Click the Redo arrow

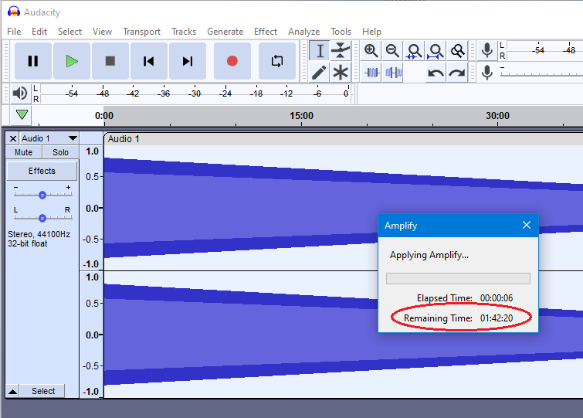tap(457, 73)
